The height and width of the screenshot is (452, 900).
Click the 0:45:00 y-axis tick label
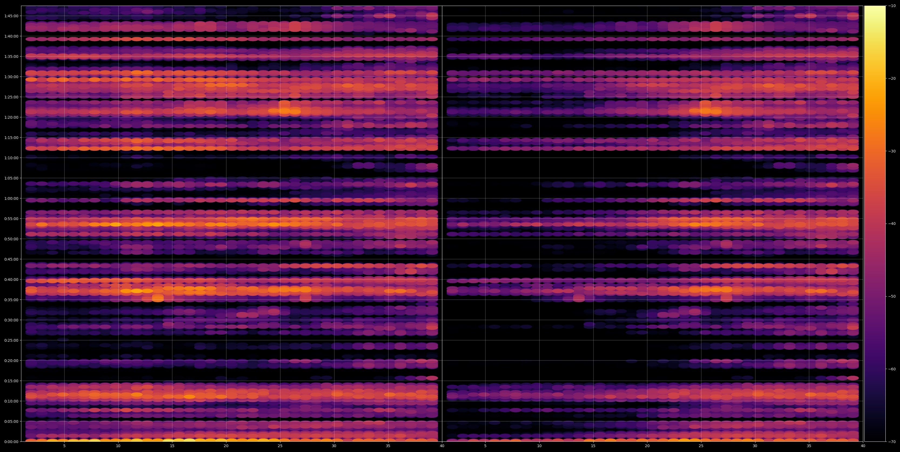tap(12, 259)
